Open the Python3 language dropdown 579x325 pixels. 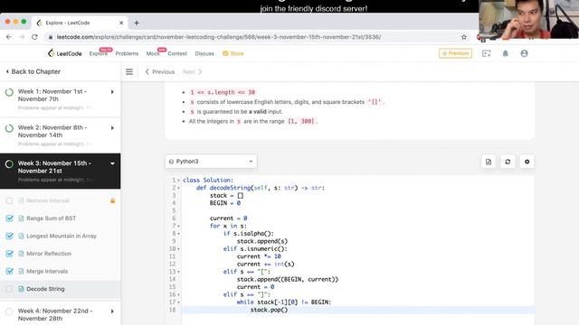click(211, 162)
